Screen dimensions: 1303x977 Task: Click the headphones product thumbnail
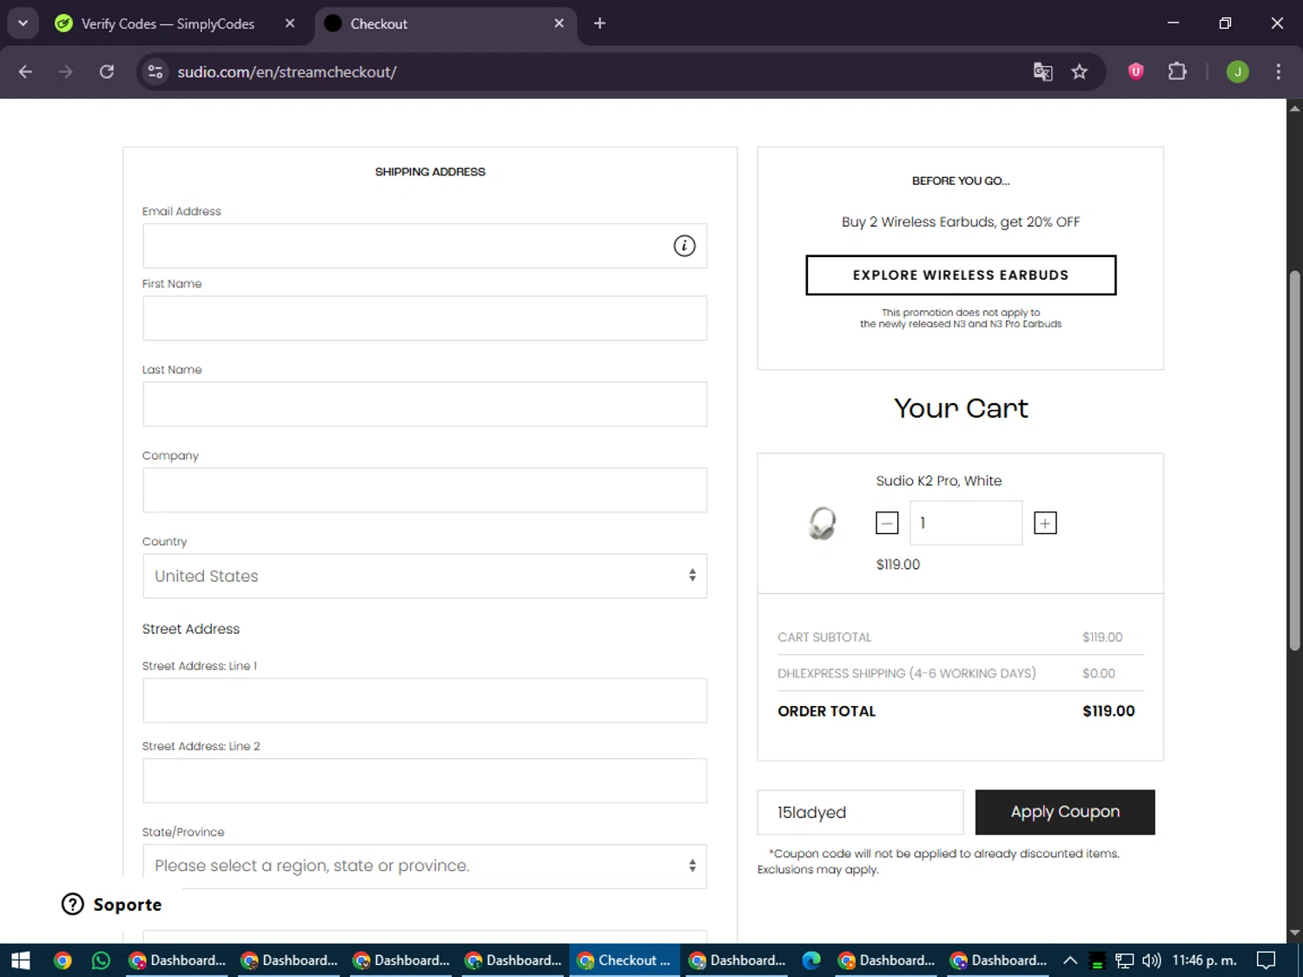click(x=822, y=523)
